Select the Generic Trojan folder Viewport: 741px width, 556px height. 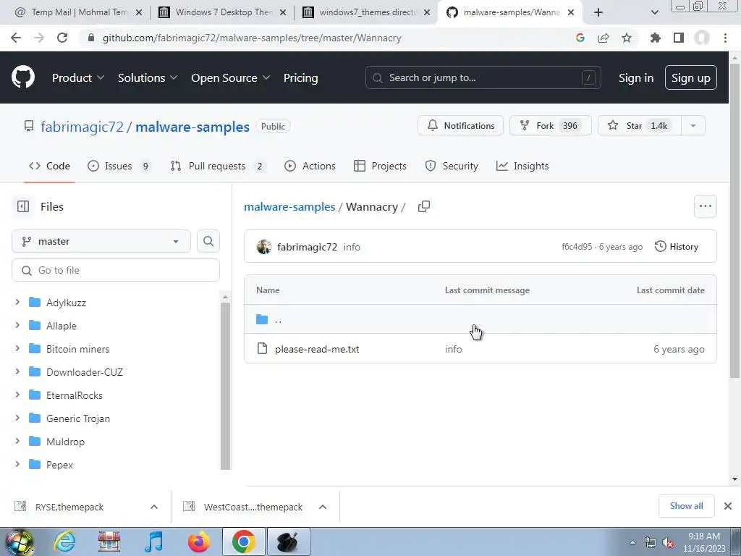[x=78, y=418]
